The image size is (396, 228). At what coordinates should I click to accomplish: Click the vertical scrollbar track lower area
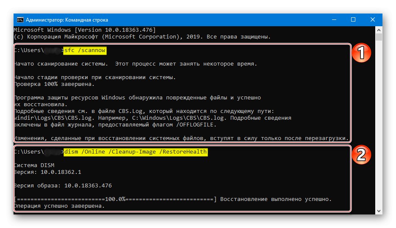379,169
